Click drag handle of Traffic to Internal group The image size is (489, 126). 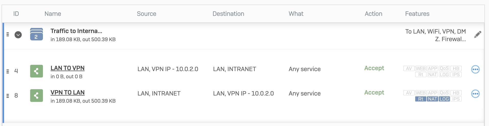click(8, 34)
